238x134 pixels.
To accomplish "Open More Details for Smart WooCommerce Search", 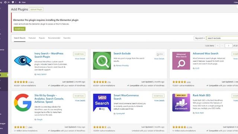I will point(159,100).
